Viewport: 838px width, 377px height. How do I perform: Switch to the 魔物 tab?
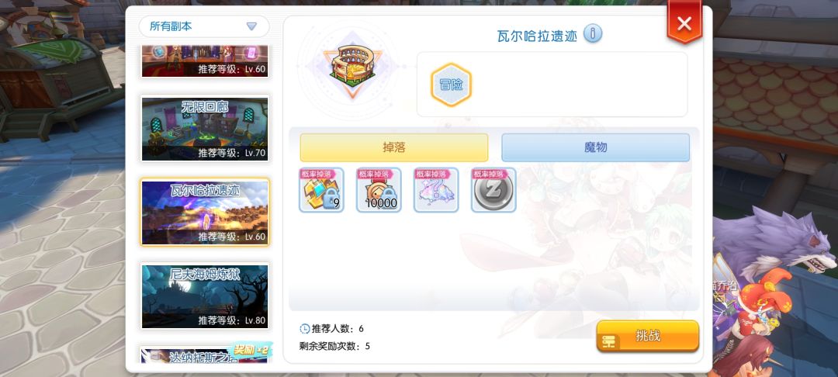pyautogui.click(x=595, y=147)
